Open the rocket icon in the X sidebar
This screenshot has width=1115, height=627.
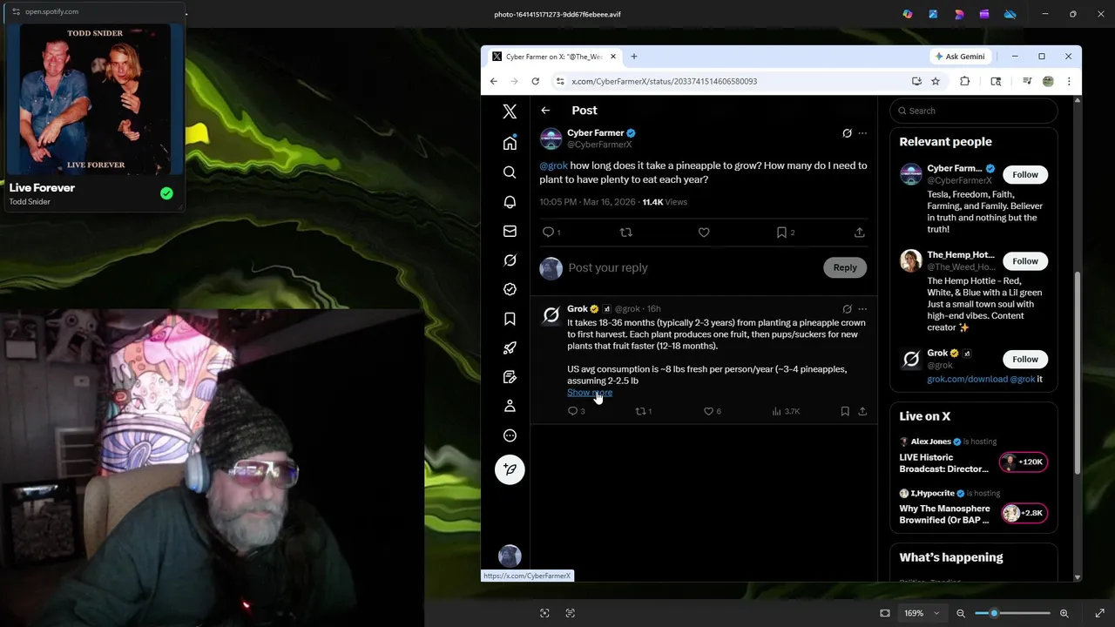click(x=510, y=347)
